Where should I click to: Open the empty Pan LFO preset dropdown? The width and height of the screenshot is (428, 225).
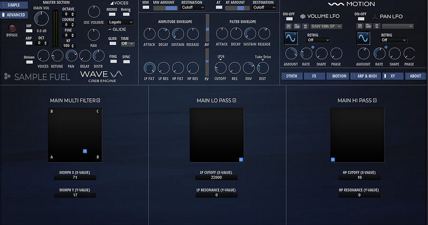tap(398, 26)
